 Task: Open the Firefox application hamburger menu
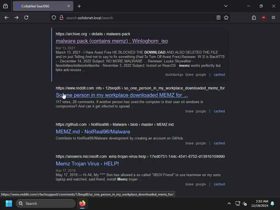pyautogui.click(x=273, y=17)
